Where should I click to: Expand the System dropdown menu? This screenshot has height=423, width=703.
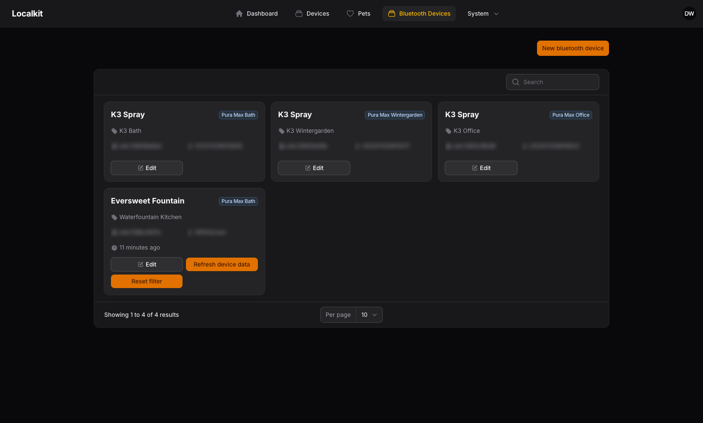tap(483, 14)
